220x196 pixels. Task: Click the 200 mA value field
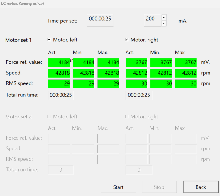pyautogui.click(x=153, y=20)
